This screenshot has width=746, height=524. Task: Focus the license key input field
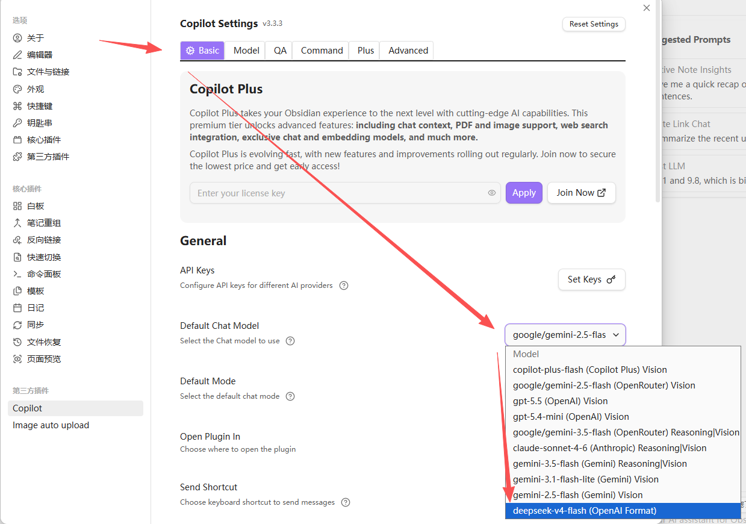(345, 193)
